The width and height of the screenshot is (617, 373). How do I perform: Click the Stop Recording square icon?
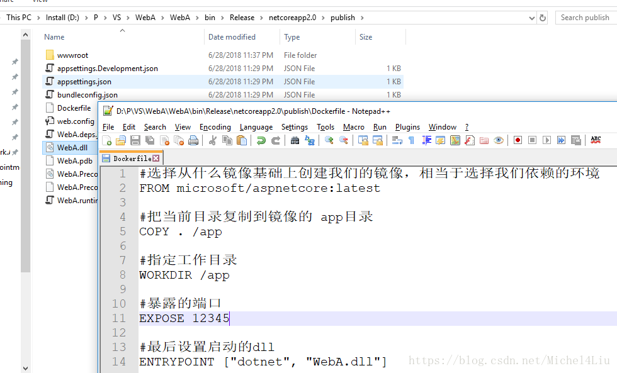(533, 140)
